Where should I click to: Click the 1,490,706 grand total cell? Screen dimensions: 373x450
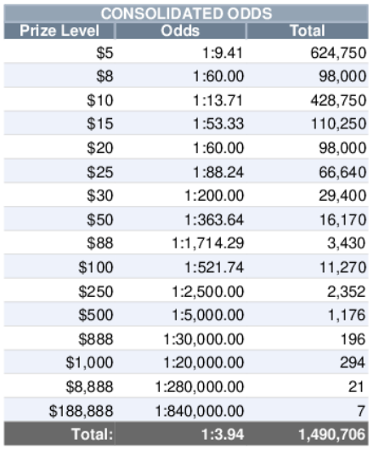pyautogui.click(x=308, y=434)
